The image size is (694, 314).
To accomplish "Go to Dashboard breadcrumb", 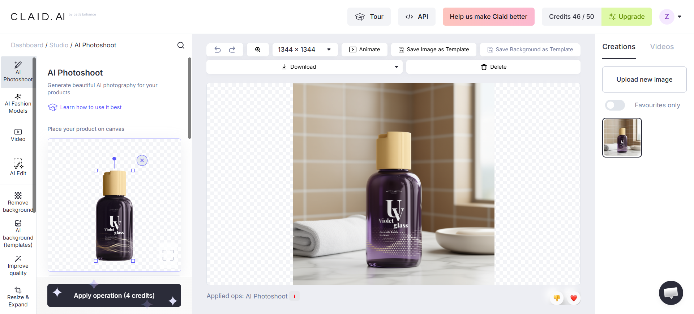I will point(27,45).
